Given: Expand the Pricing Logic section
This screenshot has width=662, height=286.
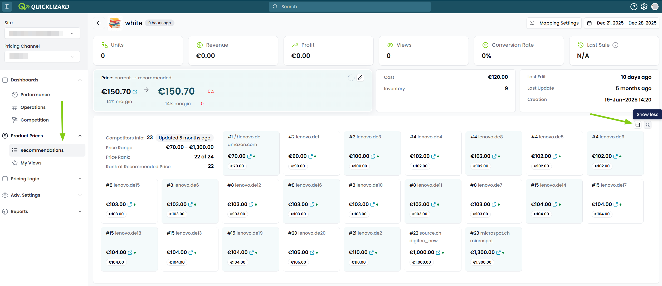Looking at the screenshot, I should pyautogui.click(x=80, y=179).
